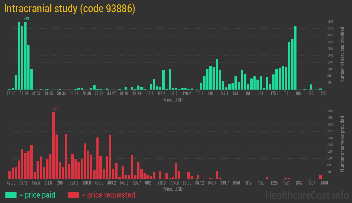The height and width of the screenshot is (203, 352).
Task: Click the Intracranial study chart title
Action: [70, 9]
